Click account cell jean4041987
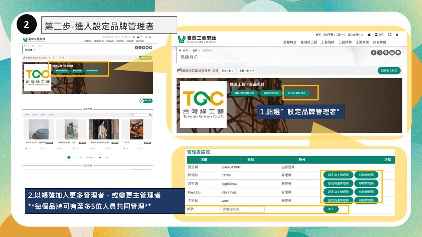 pos(231,167)
